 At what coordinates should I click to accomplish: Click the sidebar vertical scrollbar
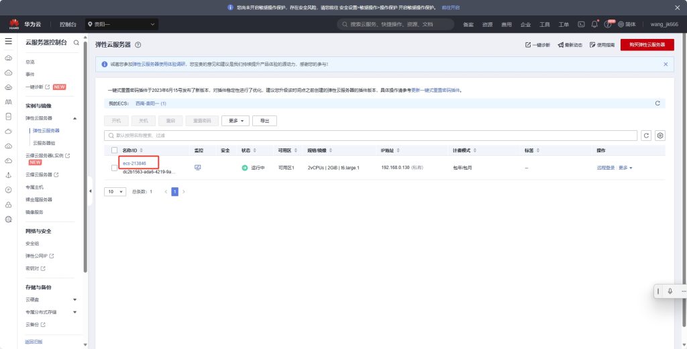click(x=85, y=158)
